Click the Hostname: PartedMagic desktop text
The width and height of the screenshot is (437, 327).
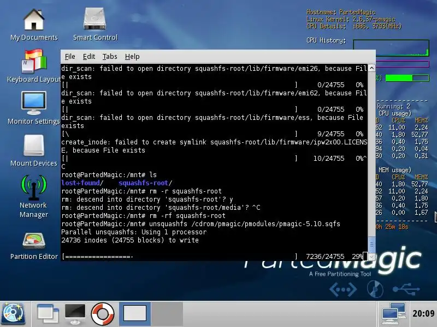click(x=341, y=12)
